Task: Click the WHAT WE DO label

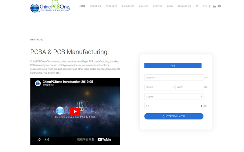Action: click(37, 40)
